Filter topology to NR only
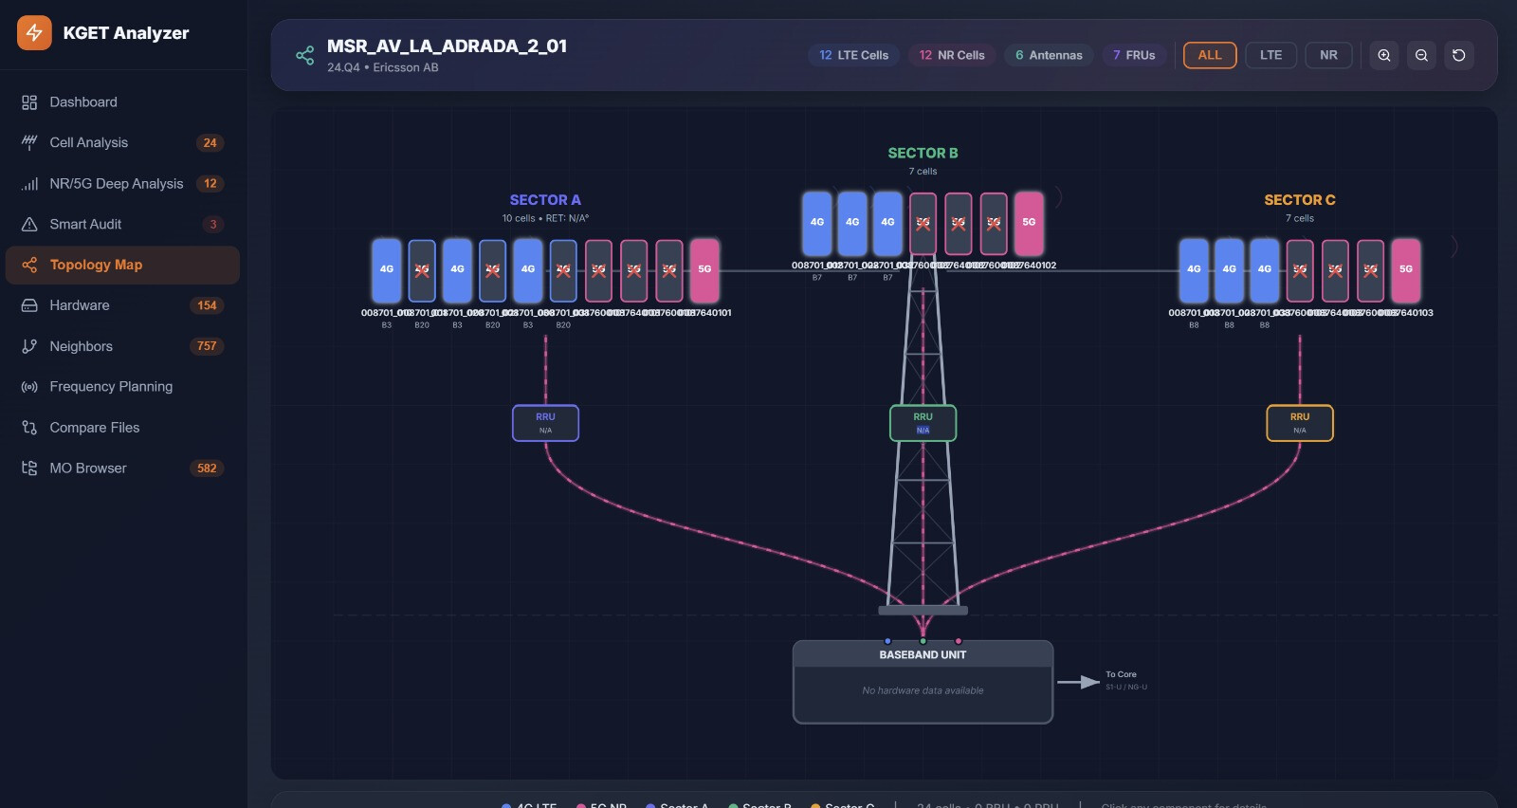 pos(1328,55)
